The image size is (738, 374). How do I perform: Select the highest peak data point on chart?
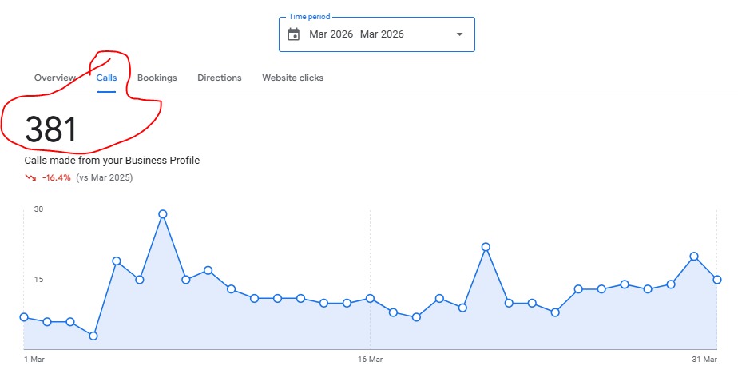click(163, 214)
